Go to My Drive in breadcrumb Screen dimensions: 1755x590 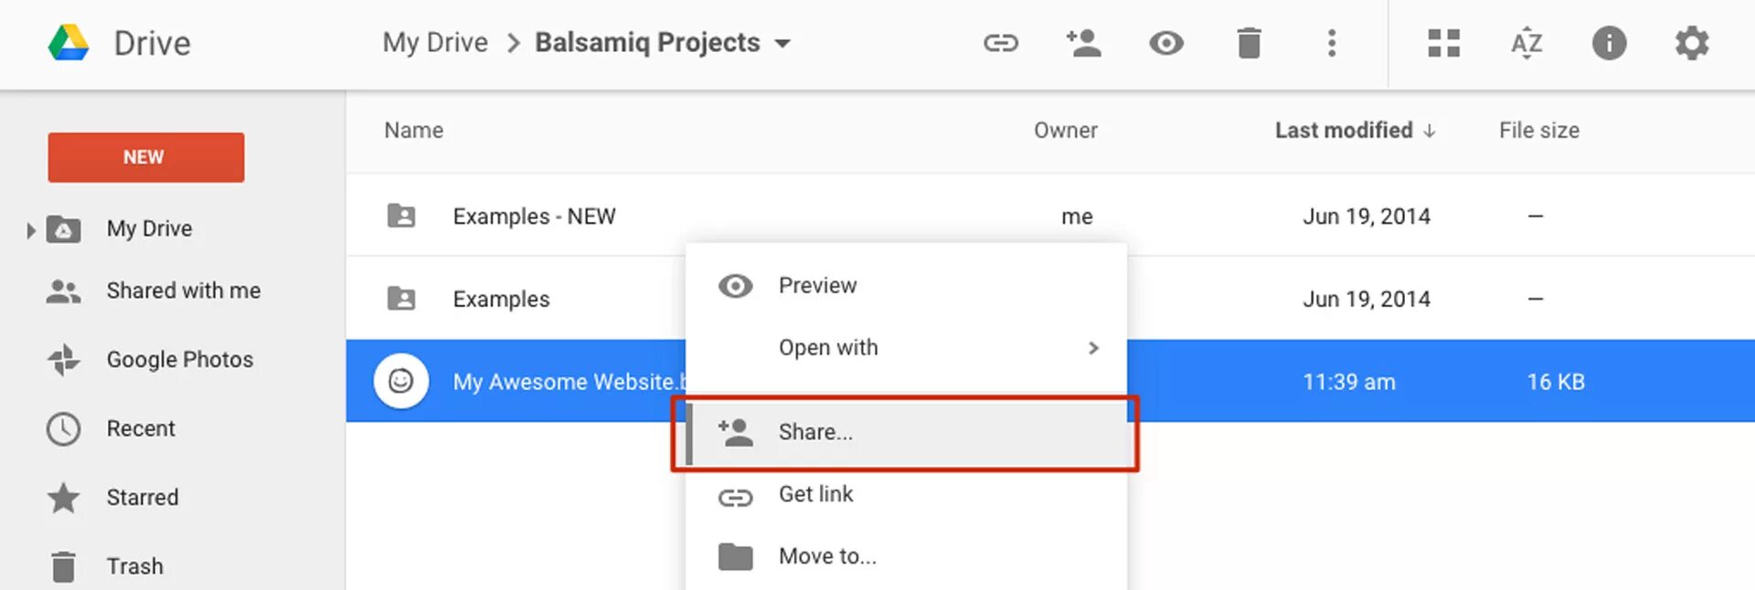pyautogui.click(x=434, y=43)
